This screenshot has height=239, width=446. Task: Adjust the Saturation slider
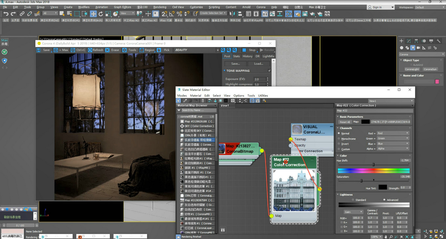pos(361,180)
